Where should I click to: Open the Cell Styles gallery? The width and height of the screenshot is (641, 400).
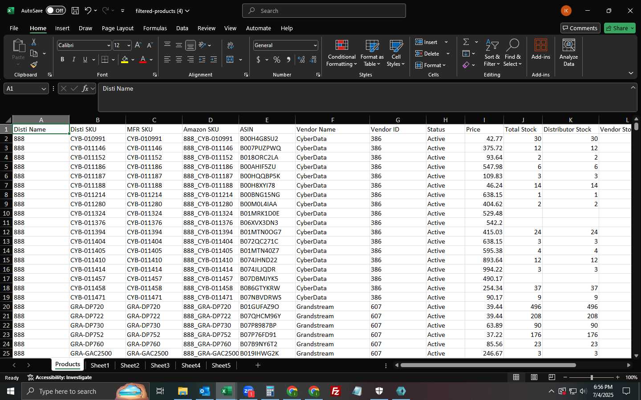[x=396, y=53]
